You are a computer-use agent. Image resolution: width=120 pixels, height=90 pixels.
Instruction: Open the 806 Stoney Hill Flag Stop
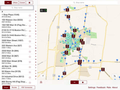(17, 82)
